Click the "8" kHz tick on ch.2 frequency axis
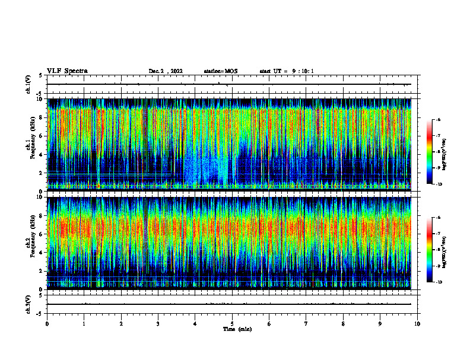Image resolution: width=470 pixels, height=363 pixels. 42,216
